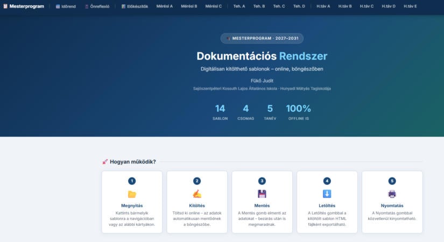Open Teh. B page
This screenshot has height=242, width=444.
pyautogui.click(x=259, y=6)
